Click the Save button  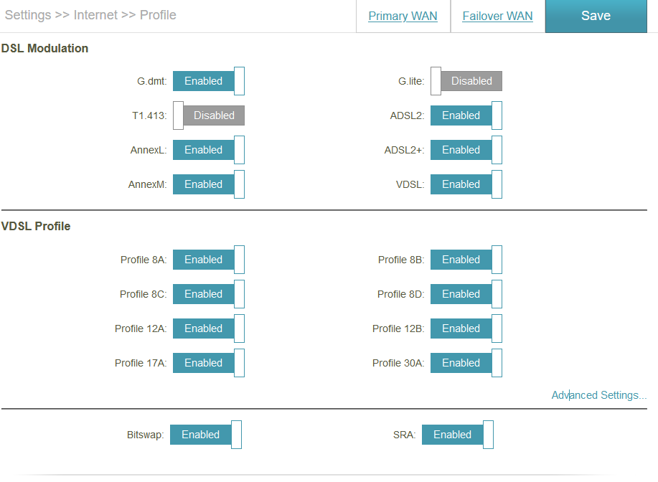[596, 16]
